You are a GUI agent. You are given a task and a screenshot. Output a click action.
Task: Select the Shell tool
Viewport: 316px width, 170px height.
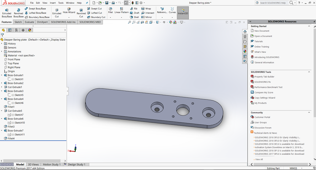134,17
